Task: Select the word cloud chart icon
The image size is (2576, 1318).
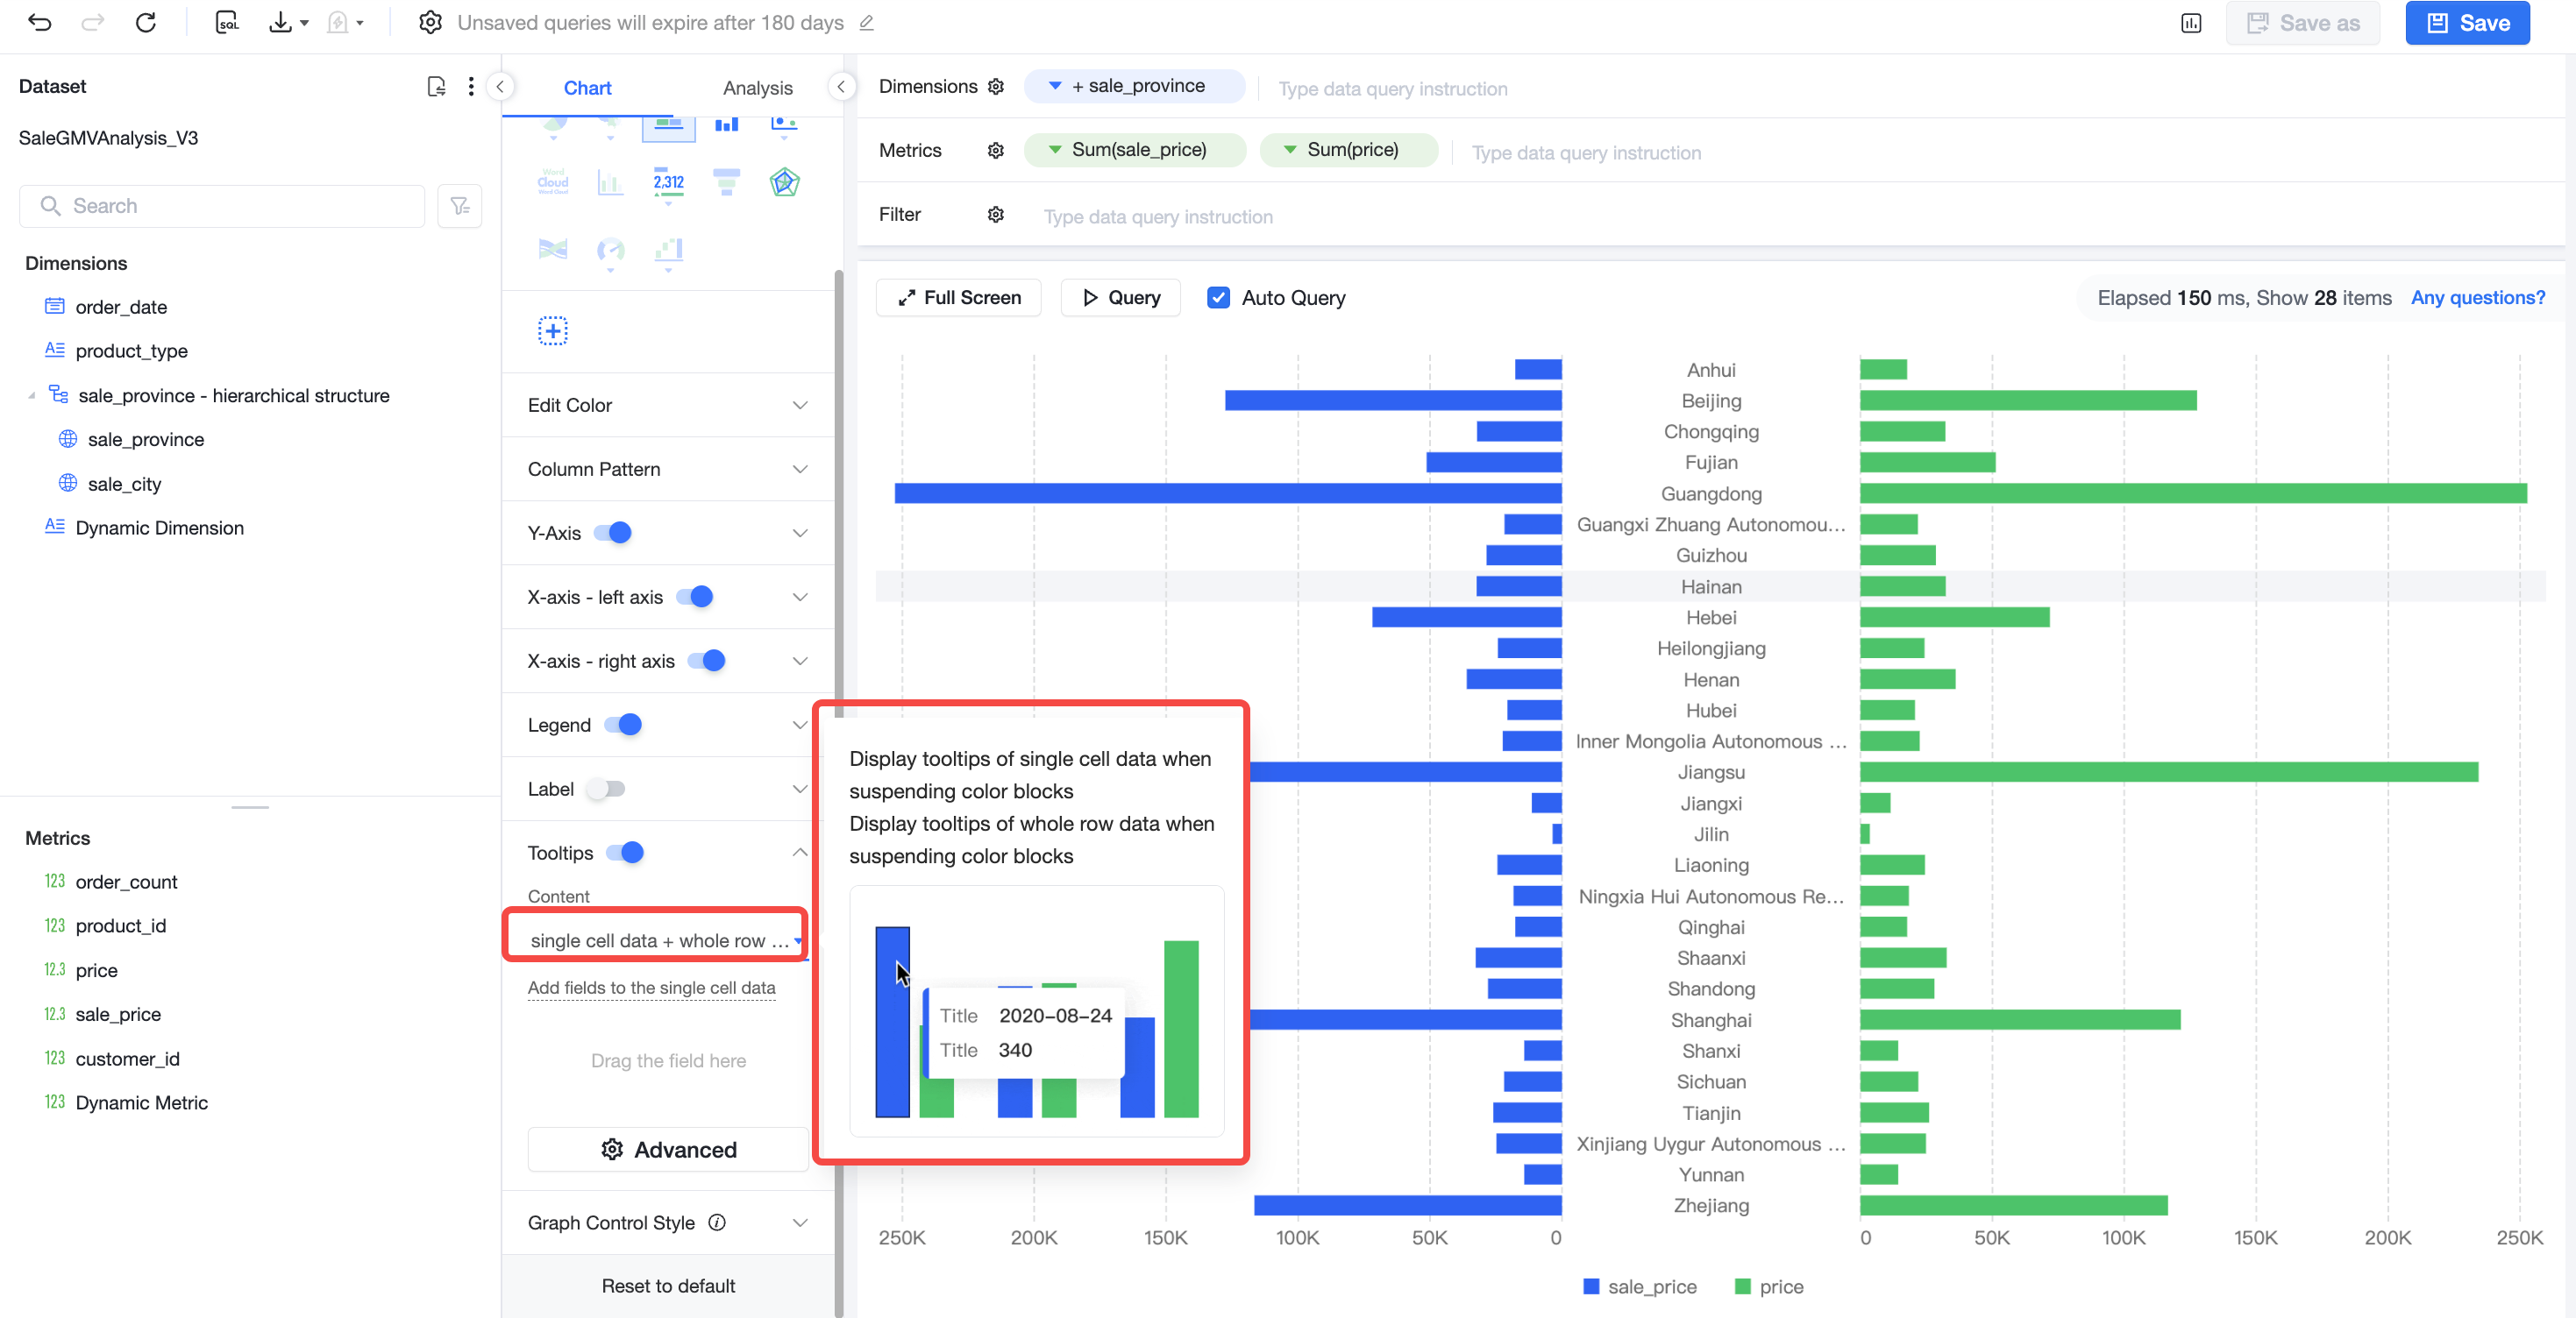Action: [553, 182]
